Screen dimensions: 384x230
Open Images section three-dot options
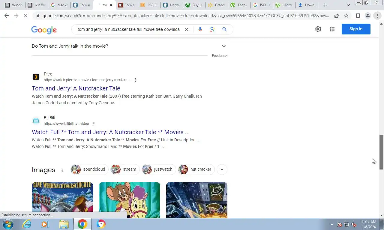62,170
